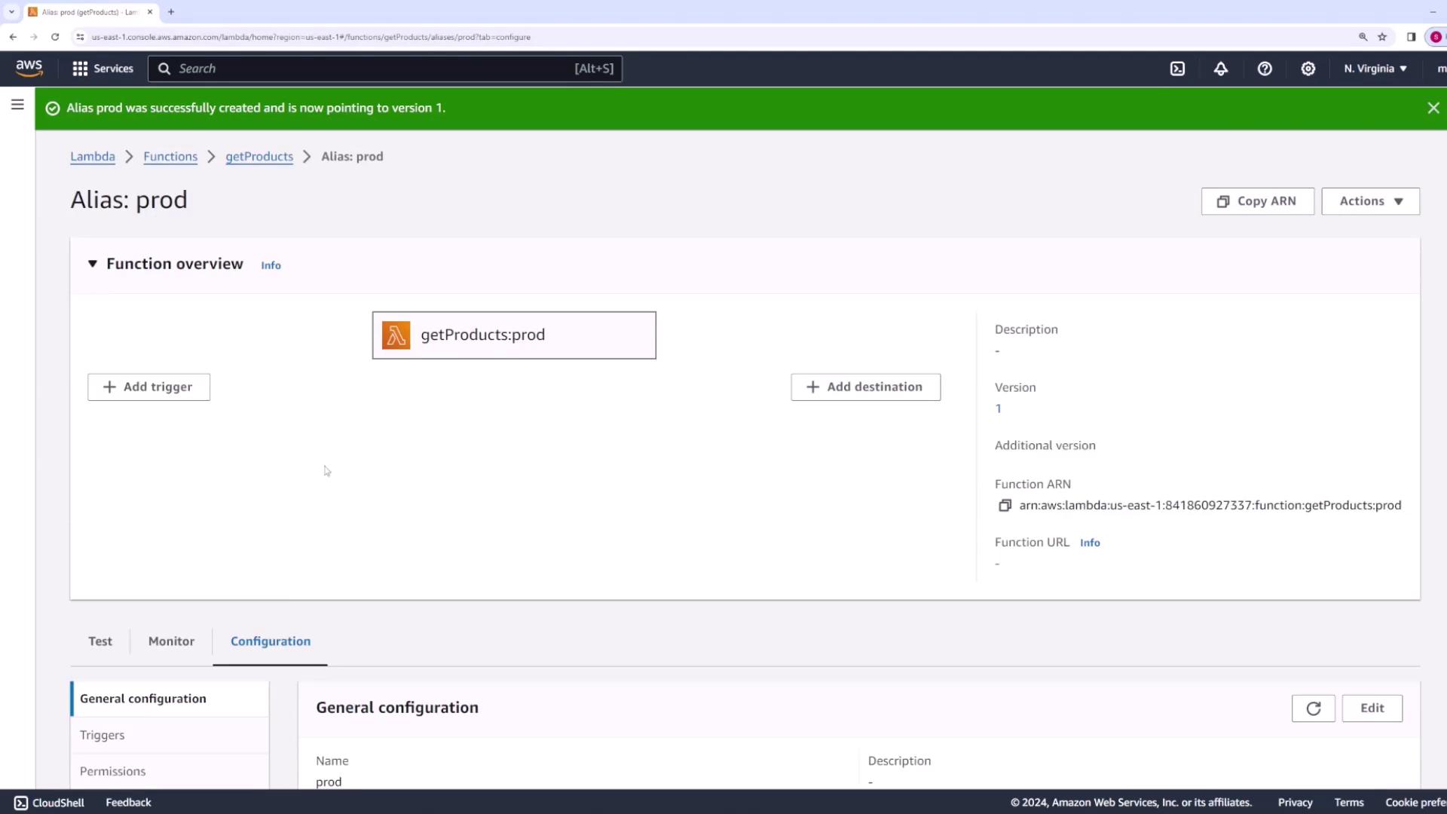This screenshot has width=1447, height=814.
Task: Open the Terms footer link
Action: 1348,803
